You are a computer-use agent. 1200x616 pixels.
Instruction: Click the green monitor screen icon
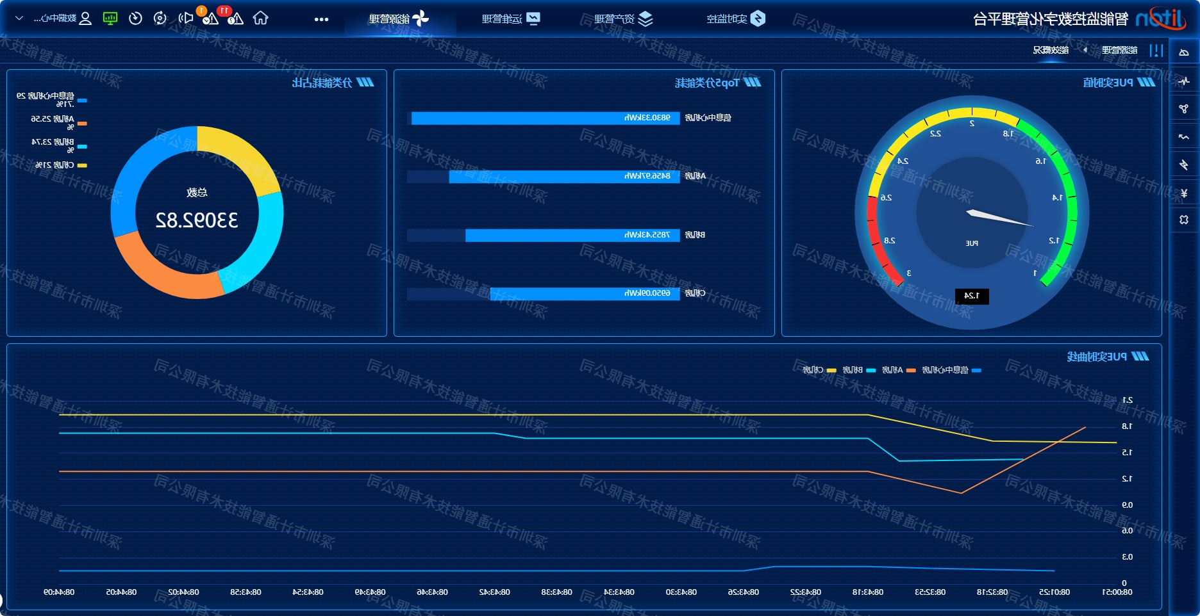point(110,19)
